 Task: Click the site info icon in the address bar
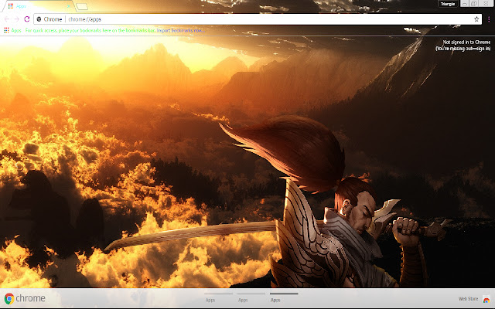click(x=39, y=19)
